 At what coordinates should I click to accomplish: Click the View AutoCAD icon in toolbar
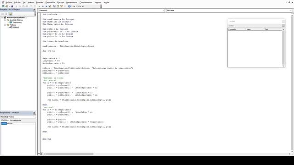3,6
